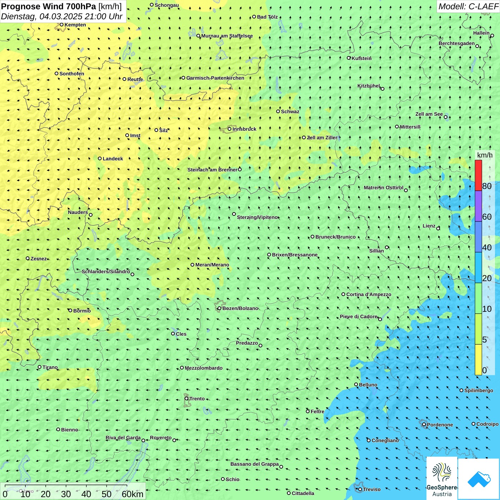500x500 pixels.
Task: Select the Lienz city marker
Action: click(x=438, y=228)
